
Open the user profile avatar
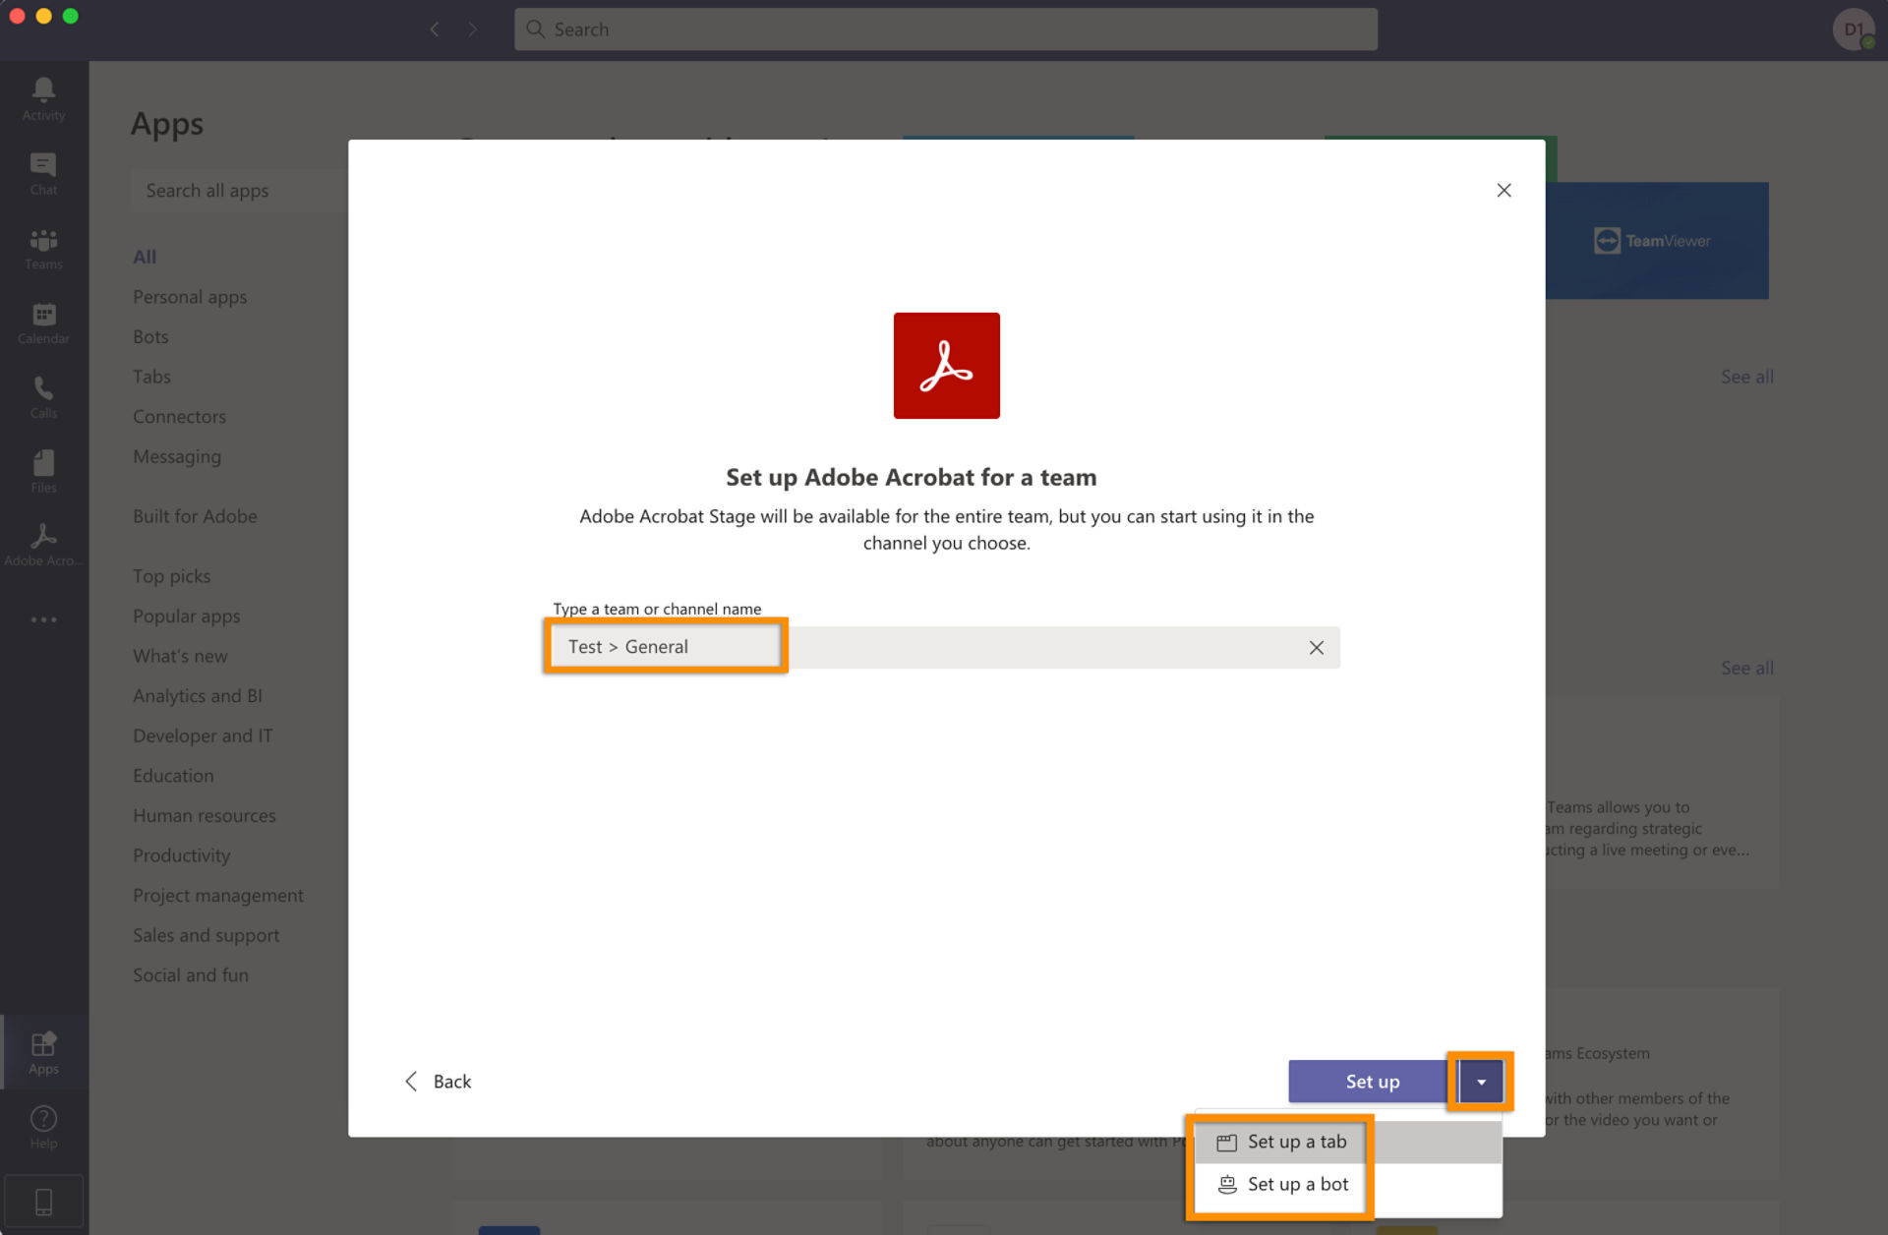(x=1854, y=29)
